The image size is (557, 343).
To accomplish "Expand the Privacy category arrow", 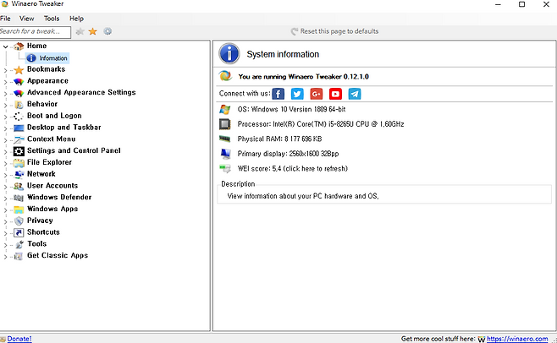I will [6, 221].
